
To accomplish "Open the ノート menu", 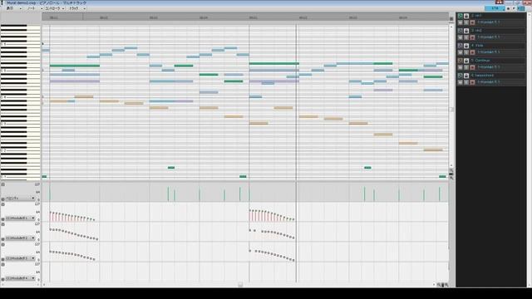I will (35, 8).
